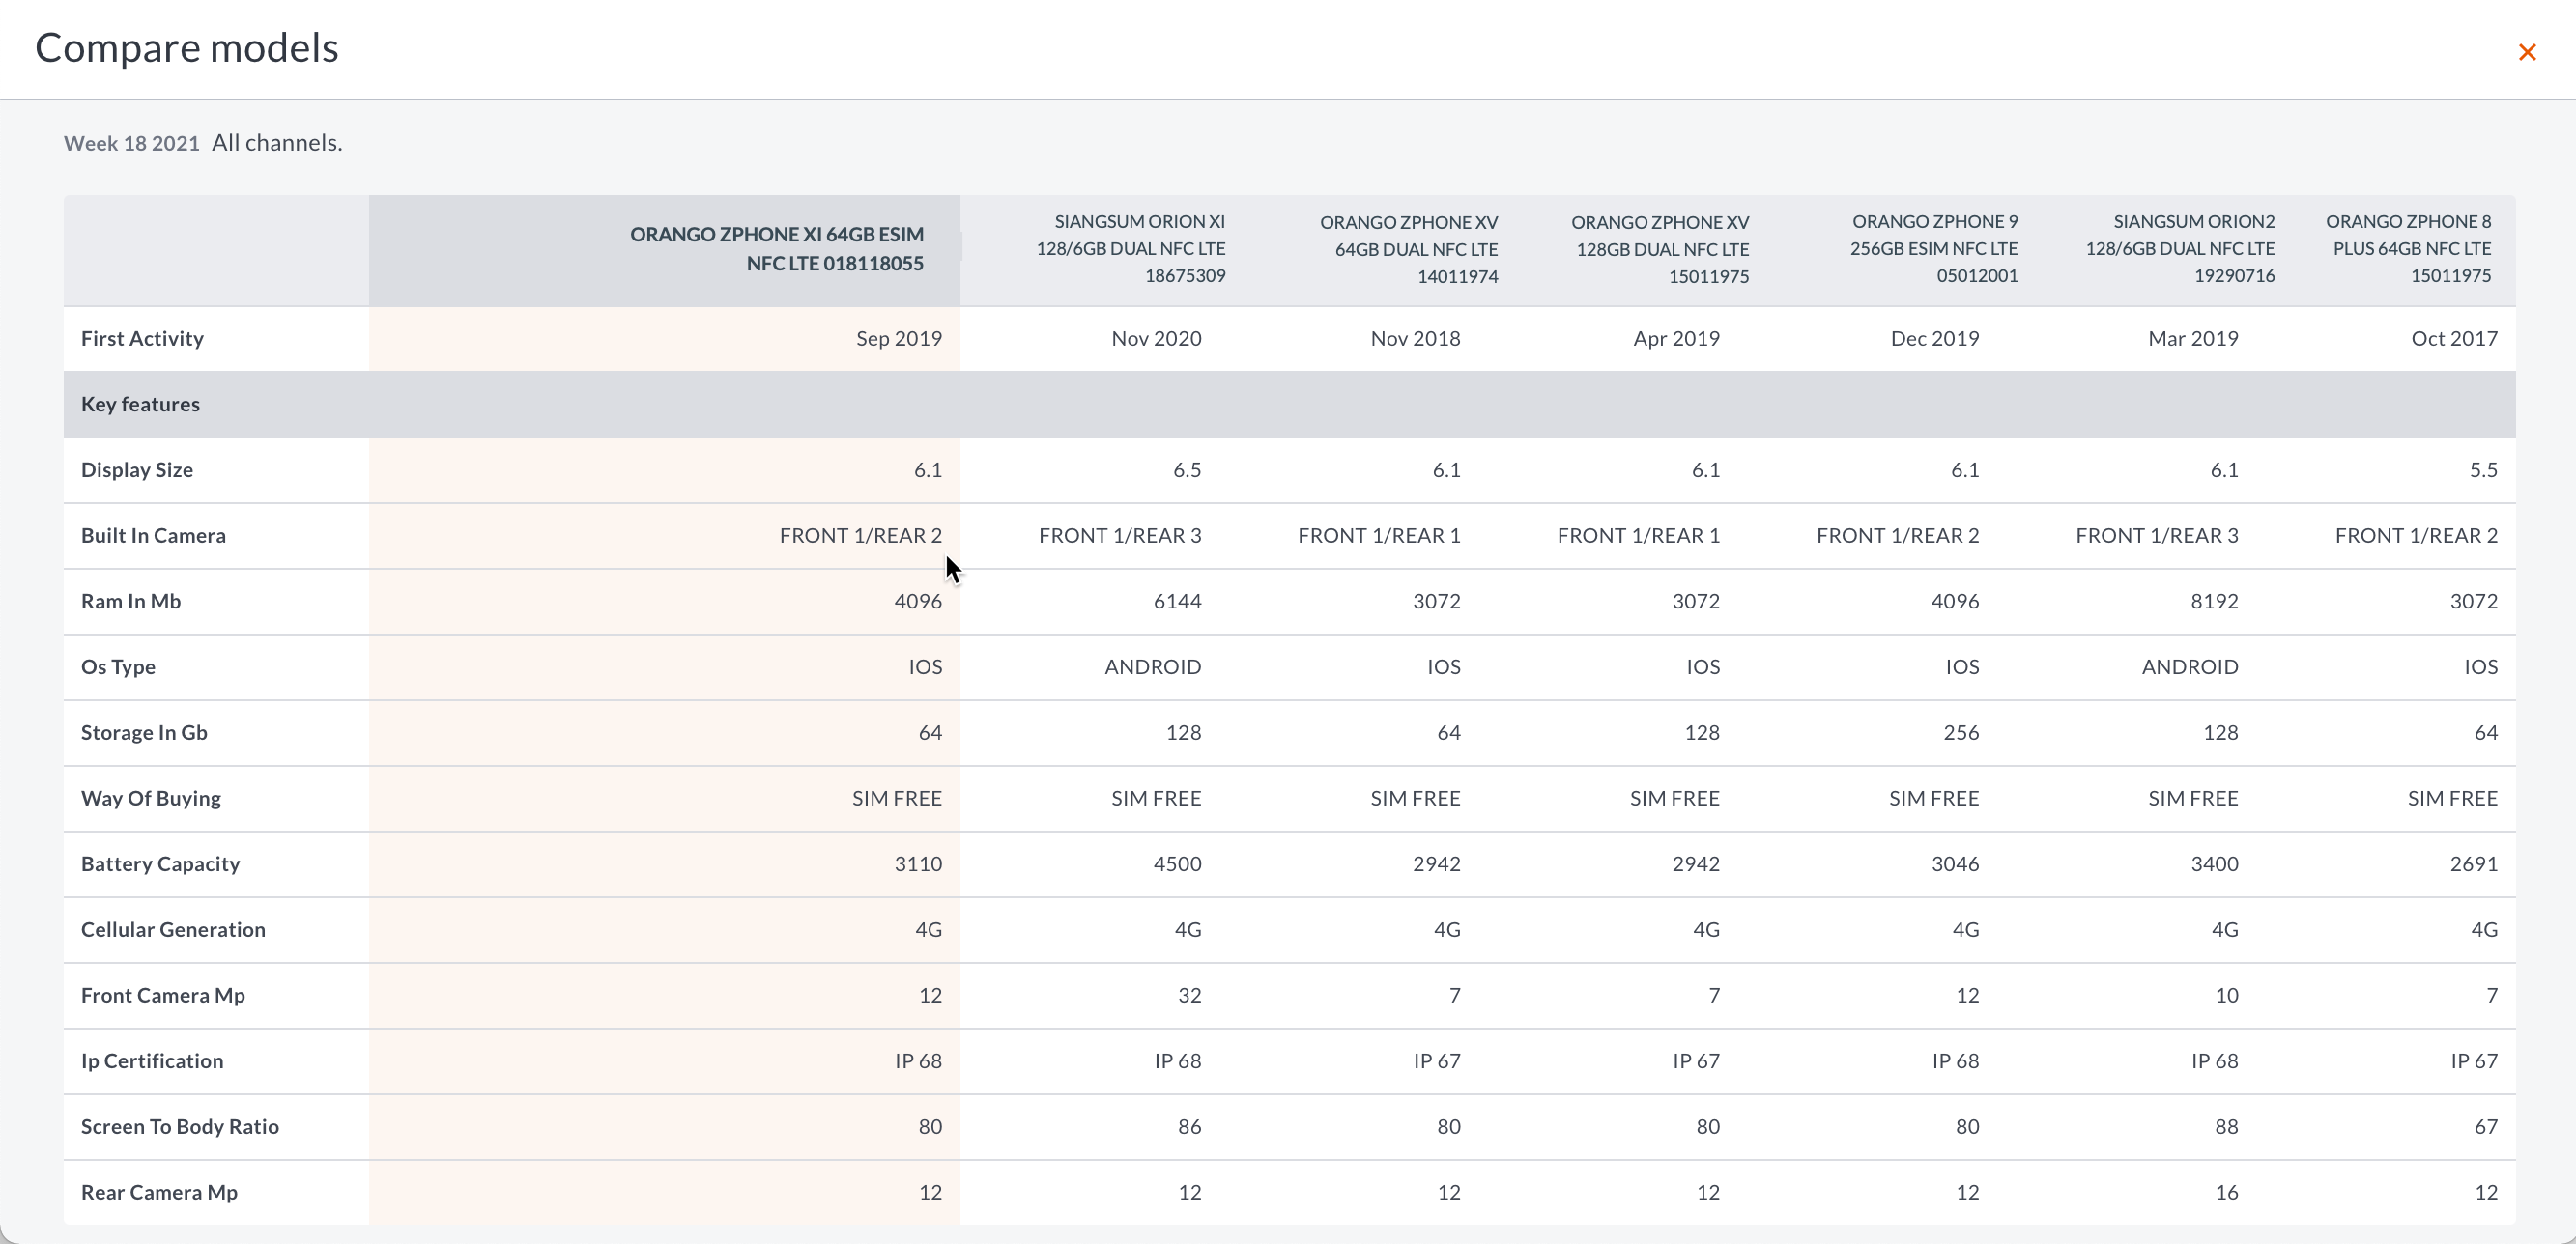Click SIANGSUM ORION2 128/6GB column header
This screenshot has height=1244, width=2576.
(x=2180, y=249)
